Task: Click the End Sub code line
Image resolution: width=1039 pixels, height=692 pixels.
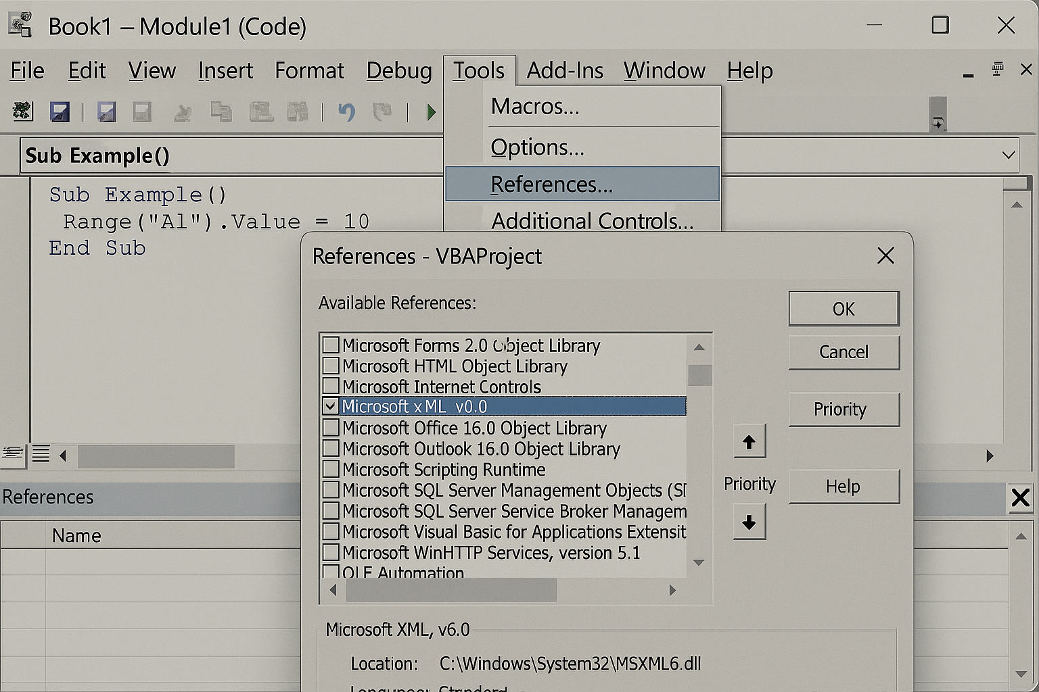Action: pyautogui.click(x=97, y=248)
